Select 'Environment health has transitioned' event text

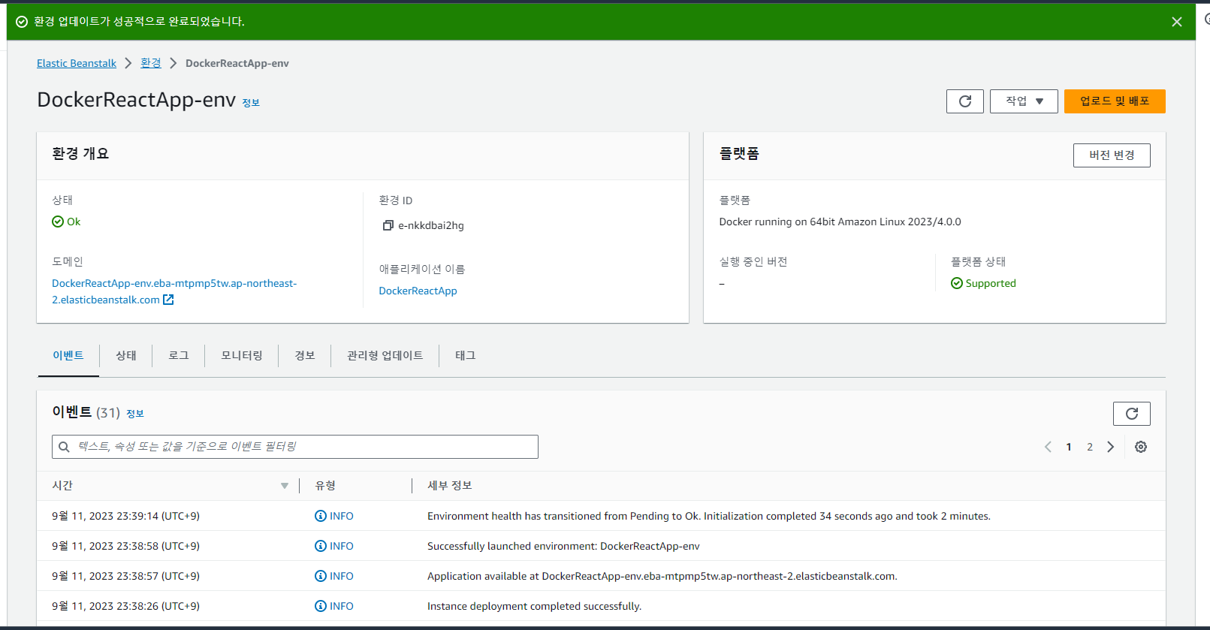tap(709, 516)
